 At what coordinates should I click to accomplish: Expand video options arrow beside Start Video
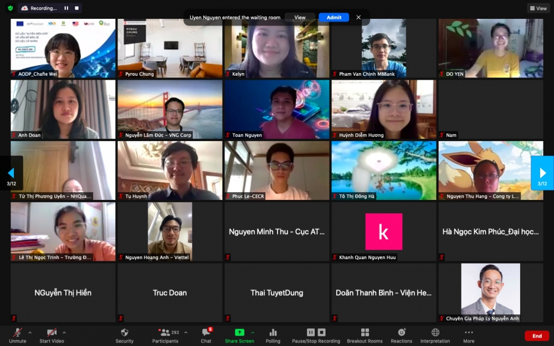[x=64, y=333]
